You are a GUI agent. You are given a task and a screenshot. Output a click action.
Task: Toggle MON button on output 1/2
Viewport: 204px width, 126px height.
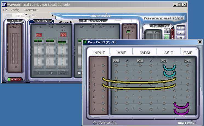tap(38, 35)
